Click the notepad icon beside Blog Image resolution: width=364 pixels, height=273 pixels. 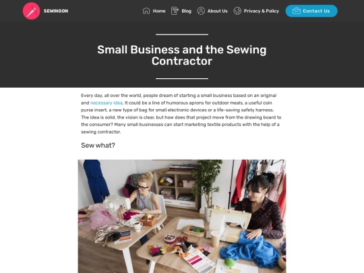coord(175,11)
